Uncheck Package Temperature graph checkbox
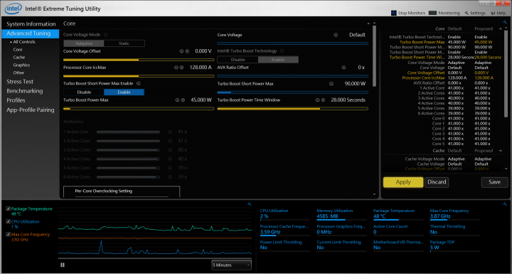 point(8,209)
